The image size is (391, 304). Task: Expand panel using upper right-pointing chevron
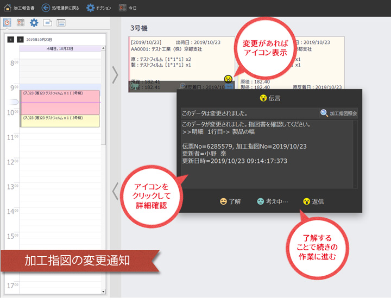(x=115, y=75)
